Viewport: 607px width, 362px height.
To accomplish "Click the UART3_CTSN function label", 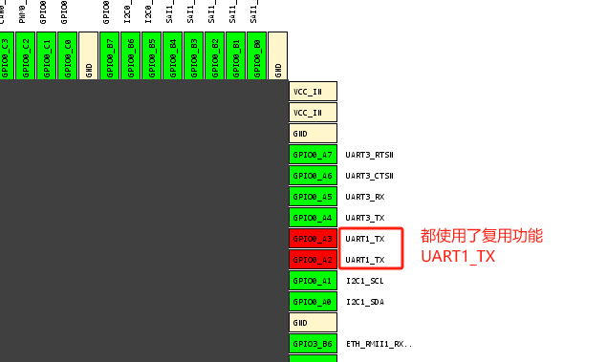I will [x=369, y=176].
